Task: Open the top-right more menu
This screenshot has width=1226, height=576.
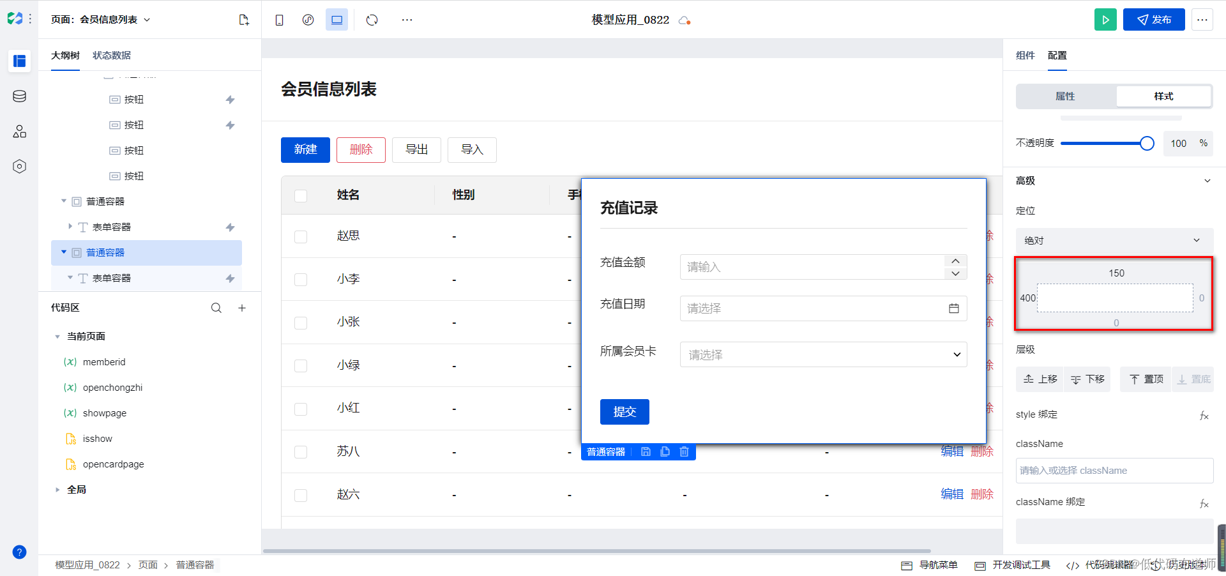Action: [x=1202, y=20]
